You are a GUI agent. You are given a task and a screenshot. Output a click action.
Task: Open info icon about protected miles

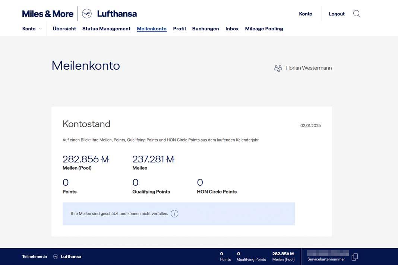[x=174, y=214]
